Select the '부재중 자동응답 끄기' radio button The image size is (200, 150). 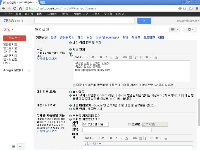pyautogui.click(x=70, y=116)
